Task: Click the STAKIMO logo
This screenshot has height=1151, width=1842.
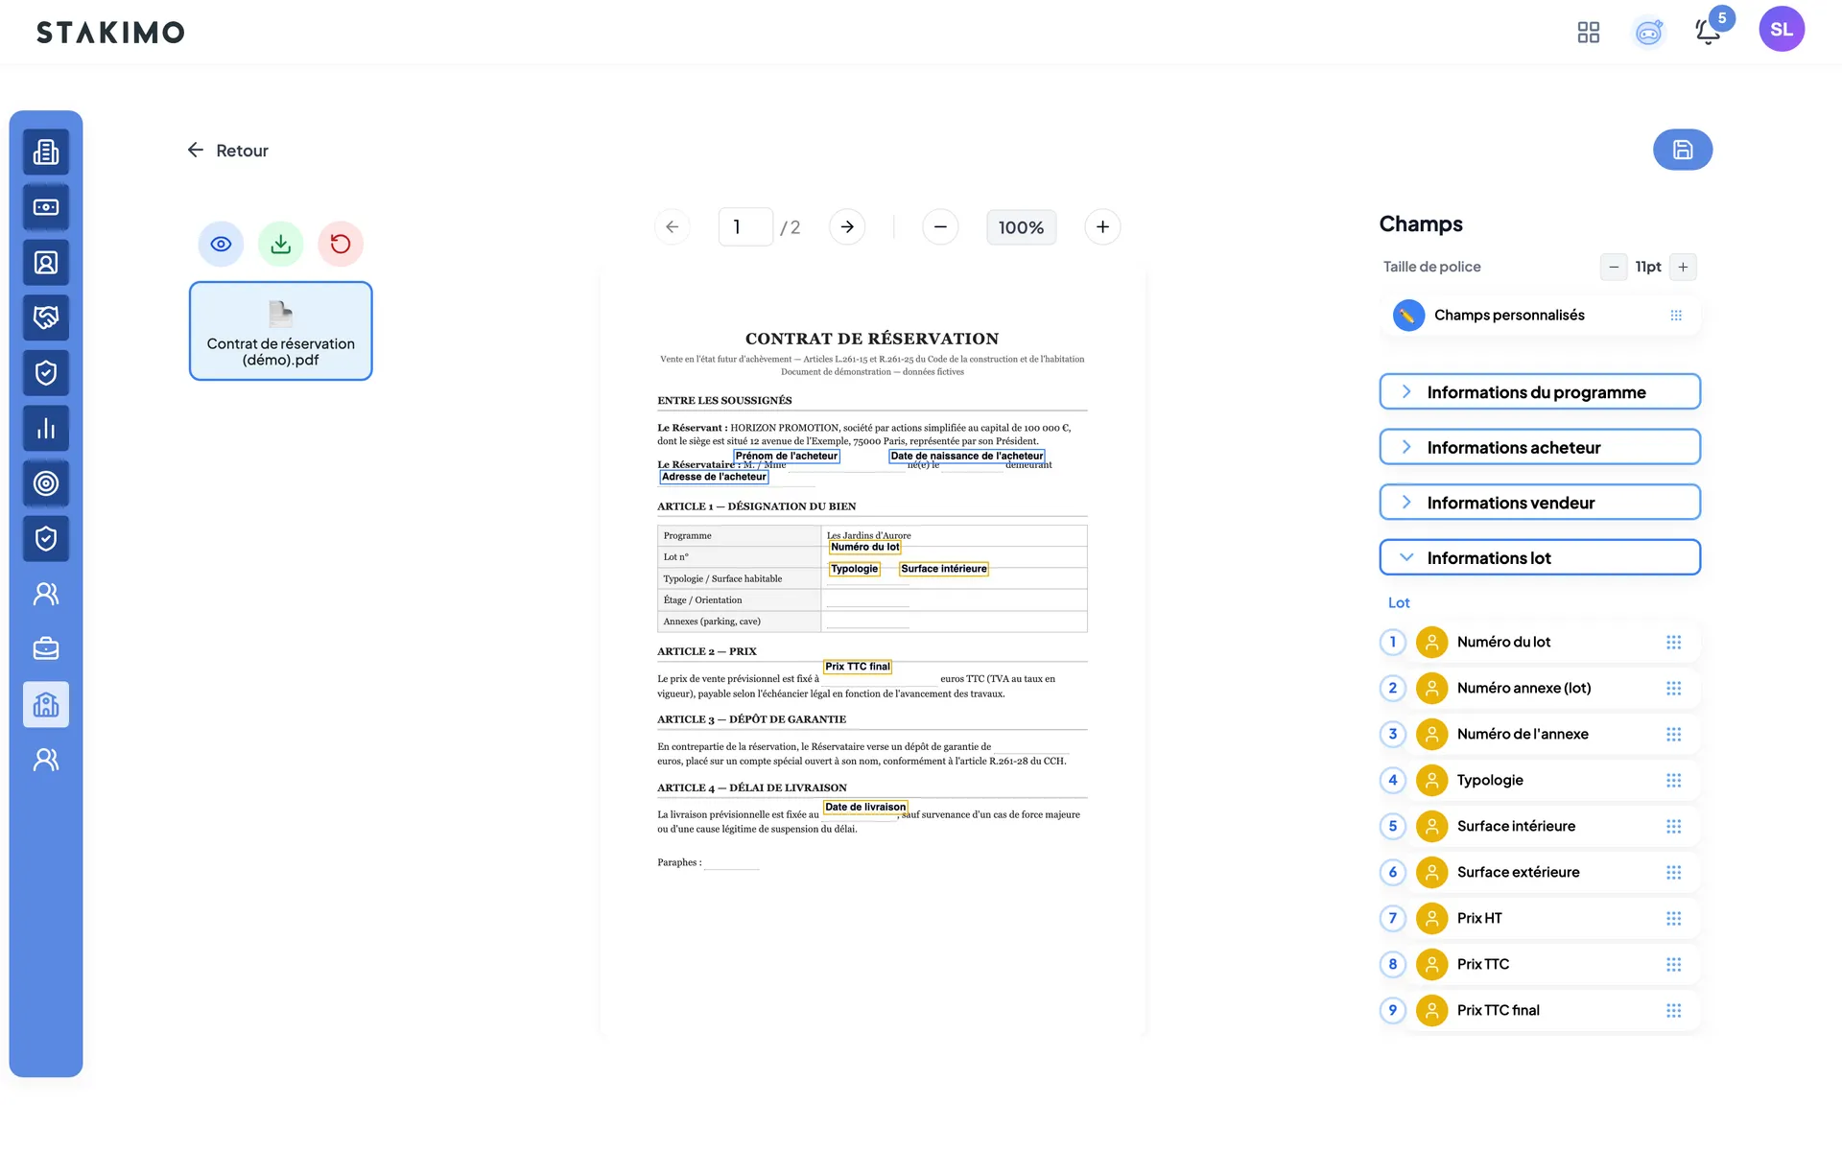Action: coord(110,33)
